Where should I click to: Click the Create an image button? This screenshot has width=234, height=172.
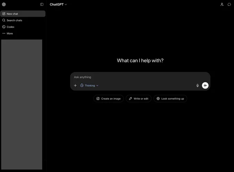point(108,99)
